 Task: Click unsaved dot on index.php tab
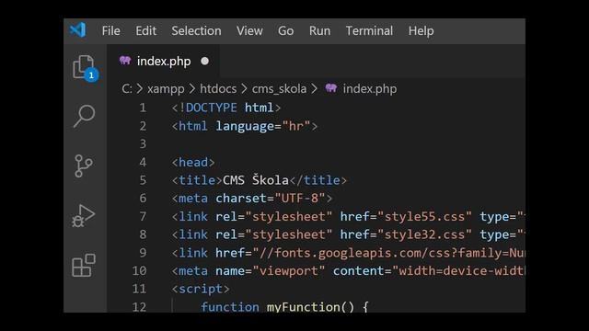click(x=204, y=61)
